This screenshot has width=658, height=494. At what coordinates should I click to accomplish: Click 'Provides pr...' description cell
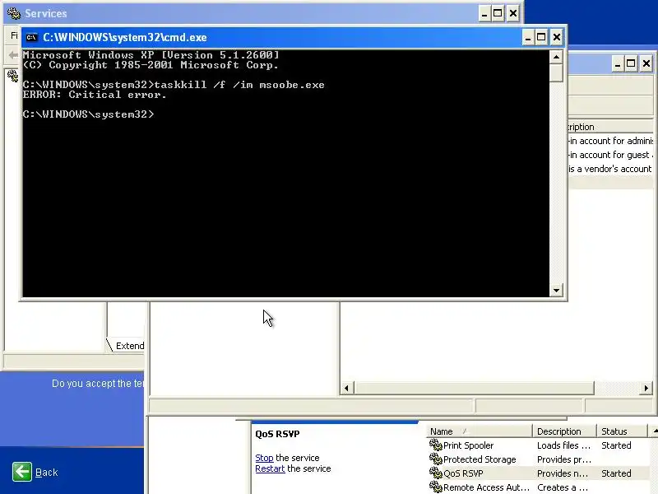[564, 459]
